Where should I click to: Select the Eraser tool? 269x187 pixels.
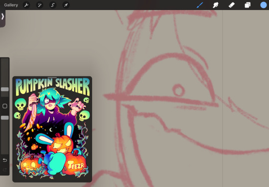coord(232,5)
